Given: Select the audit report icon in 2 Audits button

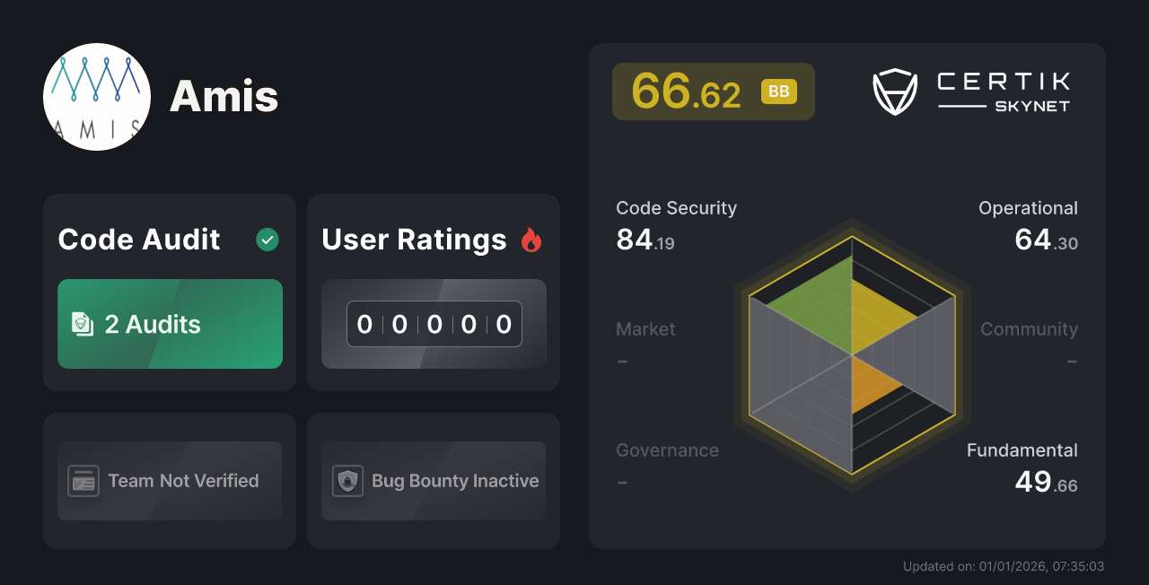Looking at the screenshot, I should point(82,324).
